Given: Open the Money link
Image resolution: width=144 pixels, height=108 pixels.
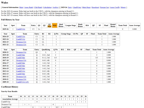Looking at the screenshot, I should tap(123, 7).
